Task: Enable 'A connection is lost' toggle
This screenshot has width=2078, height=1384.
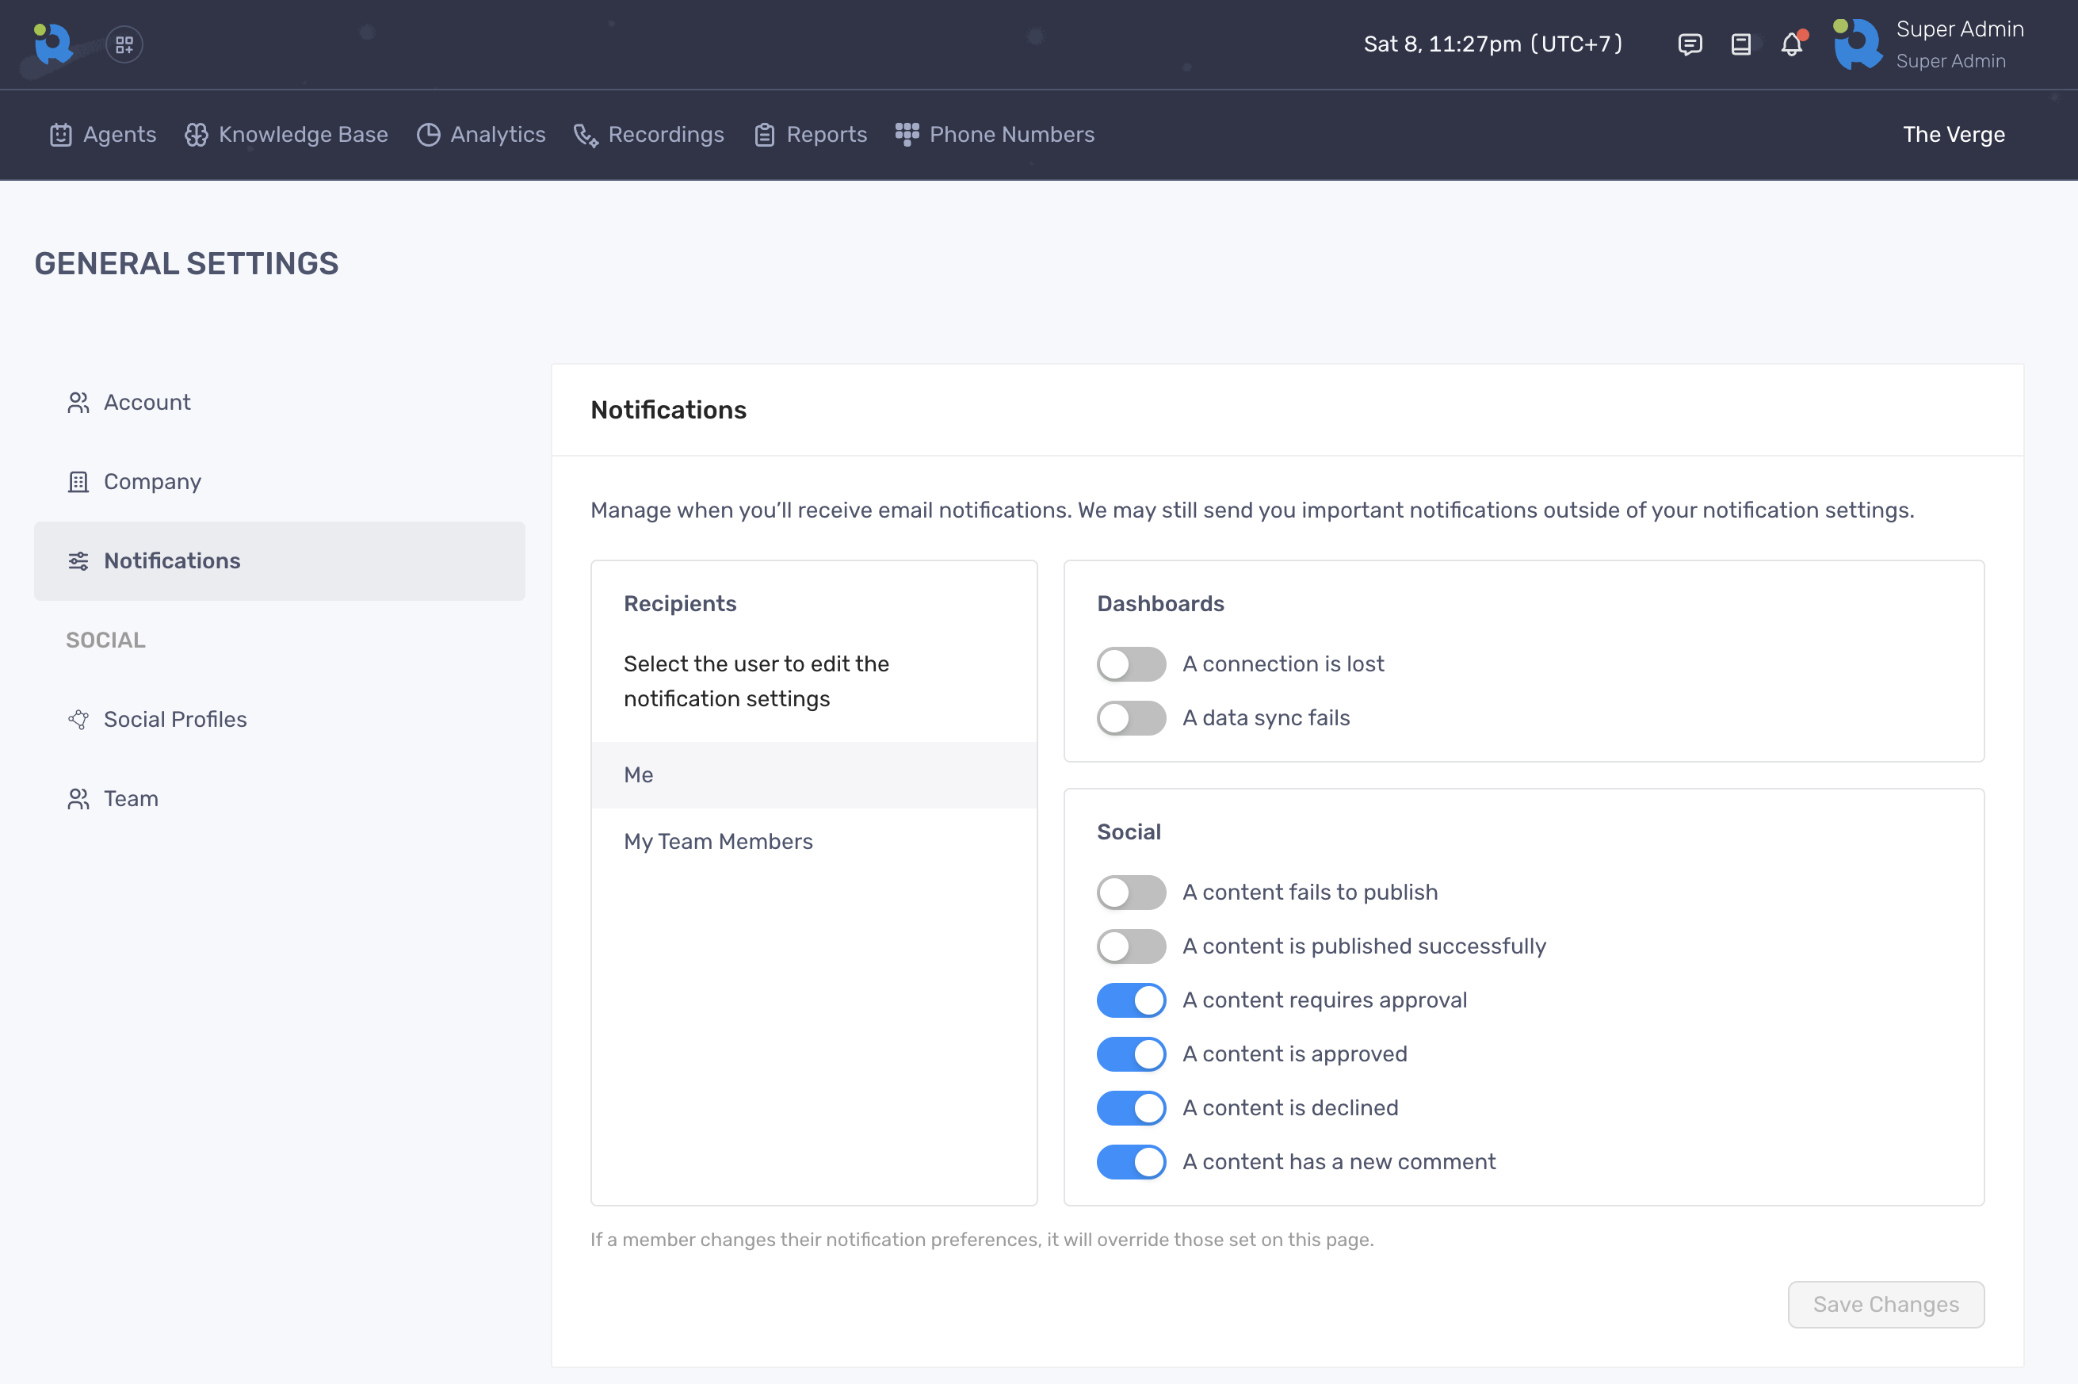Action: pos(1130,663)
